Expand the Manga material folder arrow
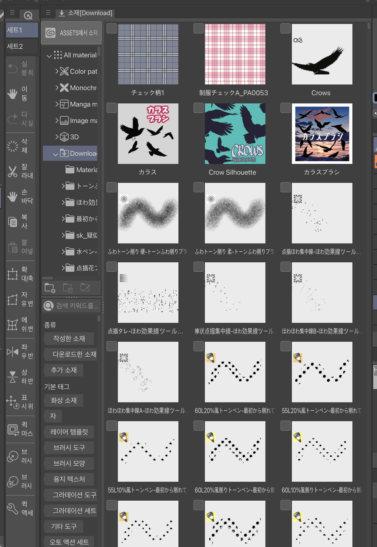Viewport: 377px width, 547px height. [x=57, y=104]
